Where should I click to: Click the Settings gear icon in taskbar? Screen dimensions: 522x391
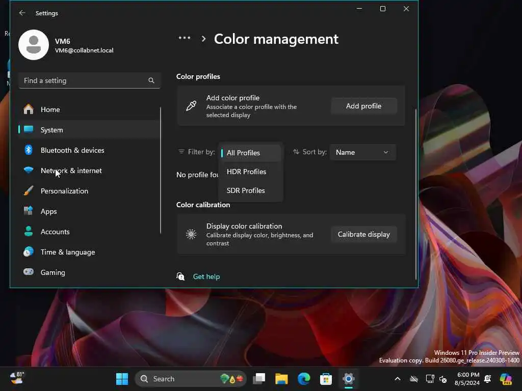(348, 379)
